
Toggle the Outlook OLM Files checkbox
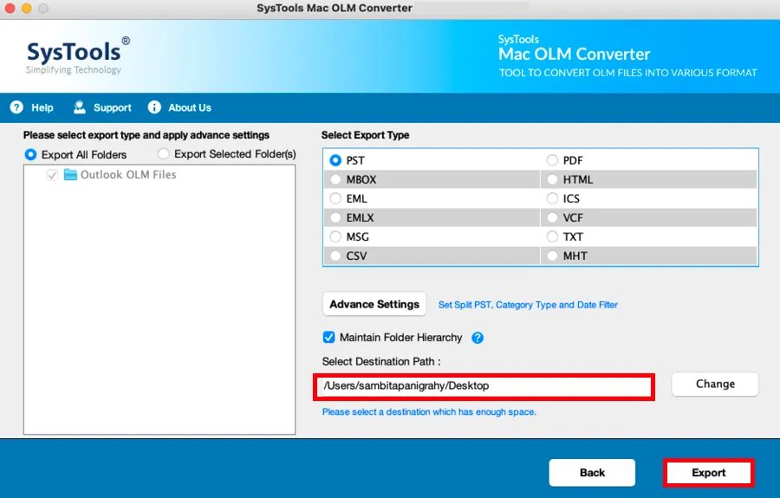[x=52, y=175]
